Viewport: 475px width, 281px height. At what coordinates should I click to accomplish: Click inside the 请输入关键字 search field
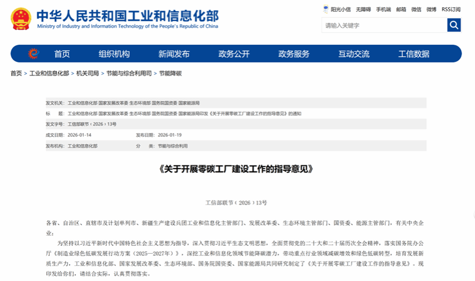coord(384,25)
